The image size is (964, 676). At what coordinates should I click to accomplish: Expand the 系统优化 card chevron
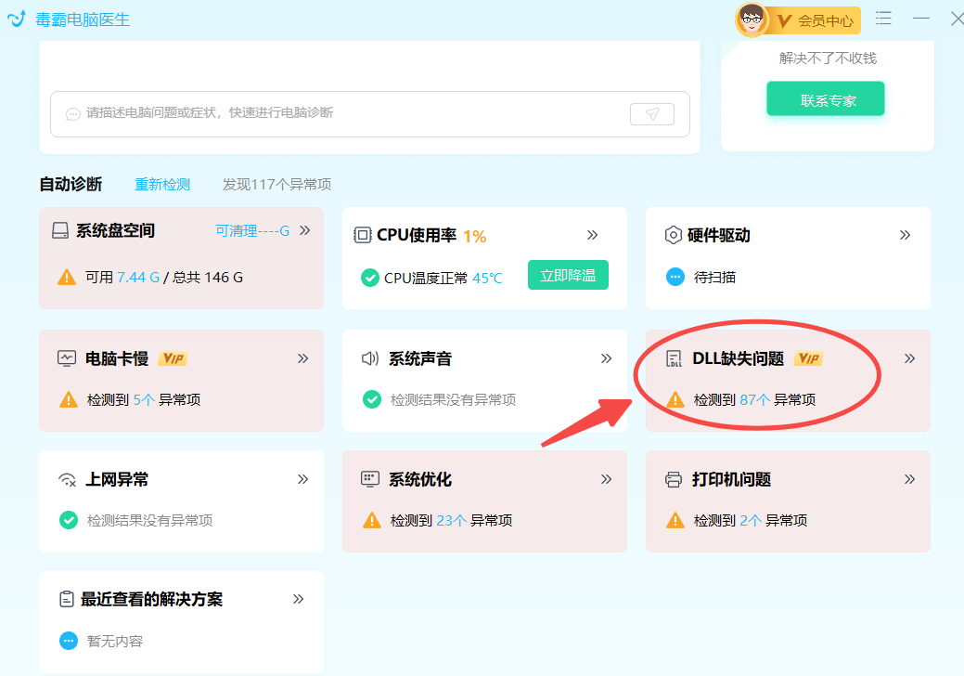pyautogui.click(x=607, y=478)
